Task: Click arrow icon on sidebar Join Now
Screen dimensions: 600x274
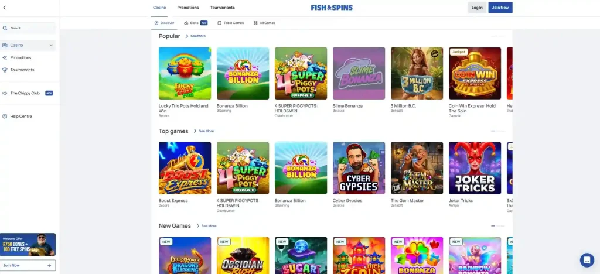Action: (49, 266)
